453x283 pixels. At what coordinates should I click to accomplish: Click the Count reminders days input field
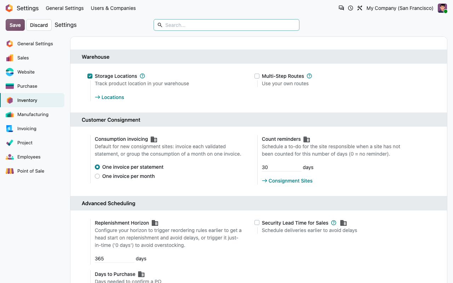(x=281, y=167)
